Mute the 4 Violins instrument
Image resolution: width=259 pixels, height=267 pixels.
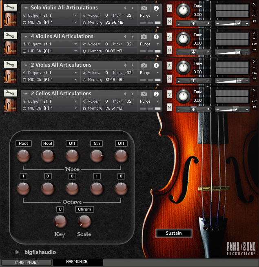coord(169,50)
